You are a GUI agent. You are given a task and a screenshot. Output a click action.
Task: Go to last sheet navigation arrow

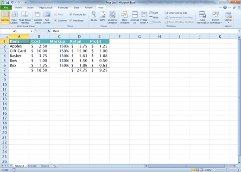11,166
